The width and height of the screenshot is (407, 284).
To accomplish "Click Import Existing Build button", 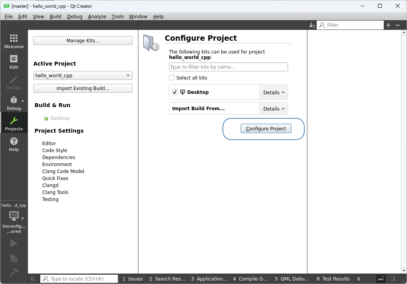I will coord(83,88).
